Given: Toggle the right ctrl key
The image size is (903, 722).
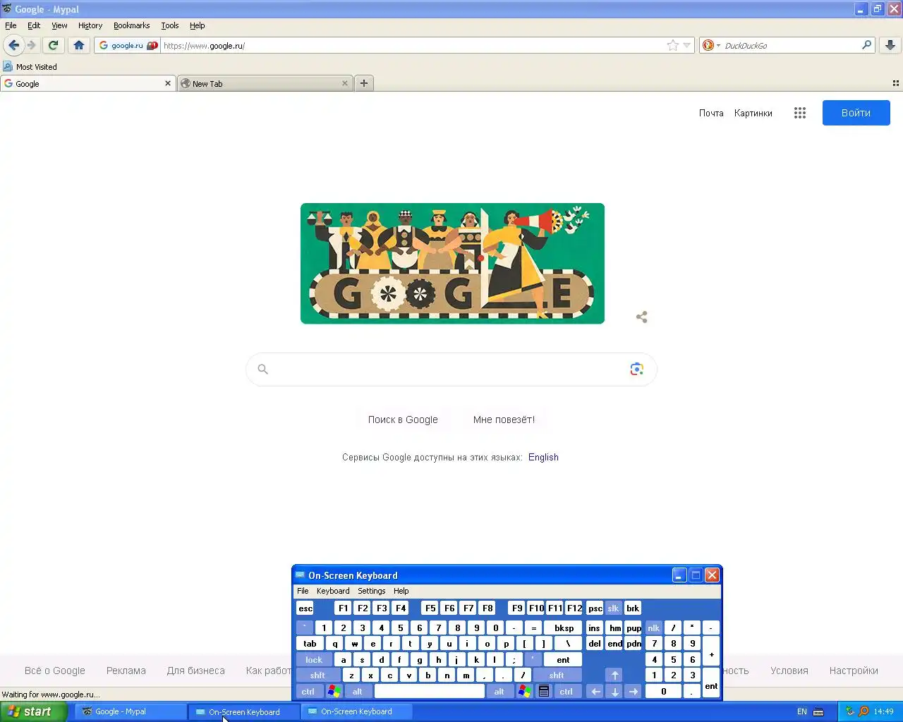Looking at the screenshot, I should pyautogui.click(x=566, y=692).
